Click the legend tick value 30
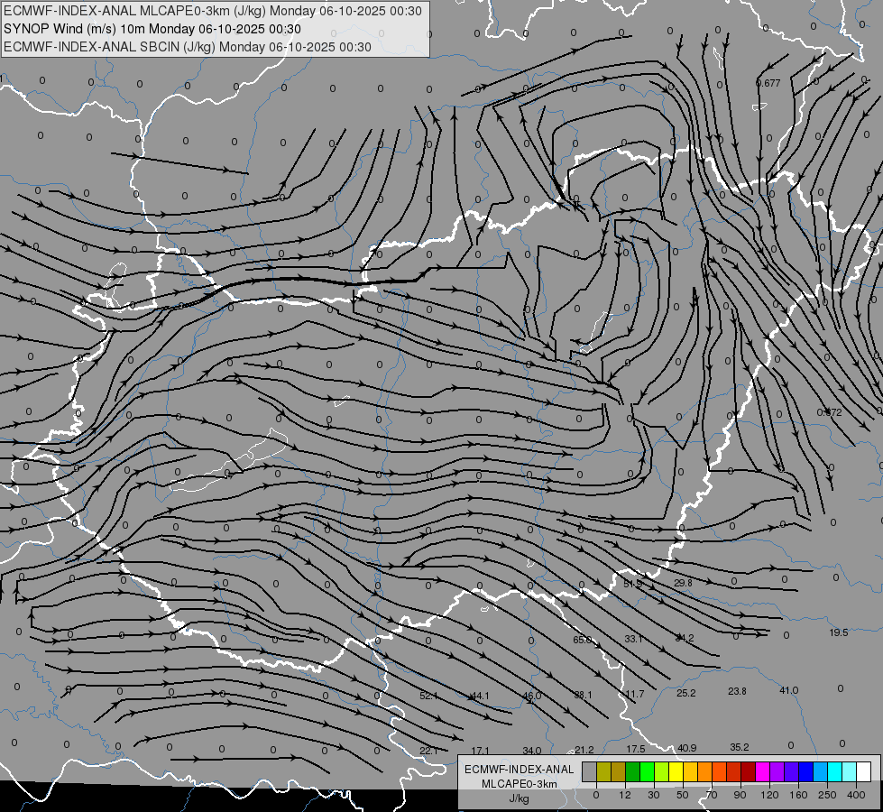The width and height of the screenshot is (883, 812). pos(654,795)
